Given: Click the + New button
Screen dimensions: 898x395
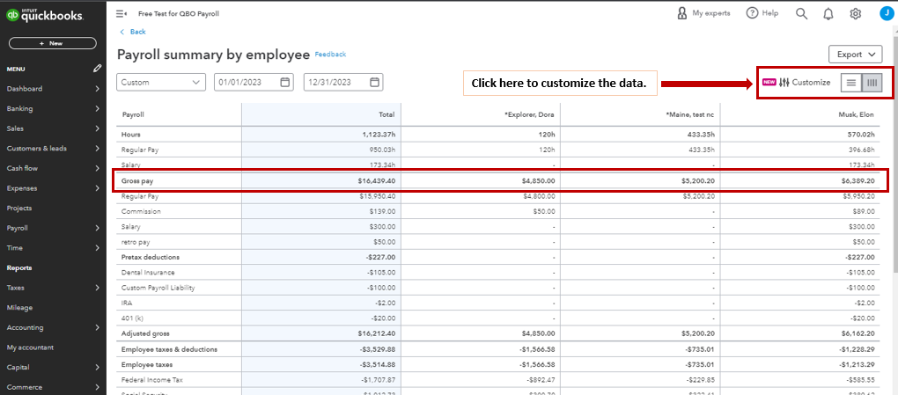Looking at the screenshot, I should 52,43.
